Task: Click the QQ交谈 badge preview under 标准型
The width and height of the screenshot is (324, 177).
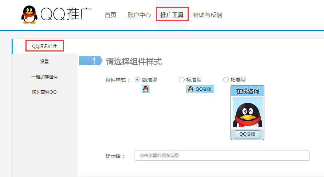Action: pos(200,89)
